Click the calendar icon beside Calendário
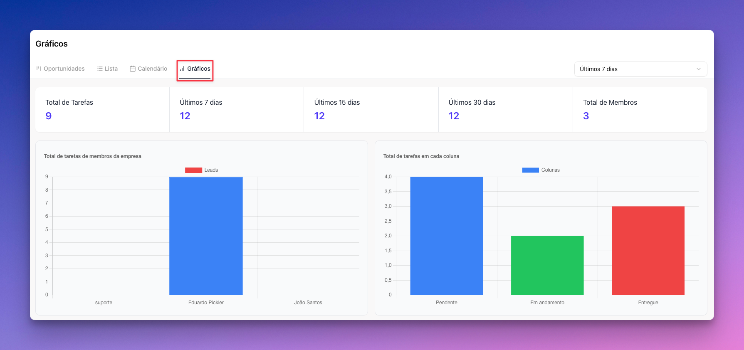This screenshot has width=744, height=350. (133, 69)
